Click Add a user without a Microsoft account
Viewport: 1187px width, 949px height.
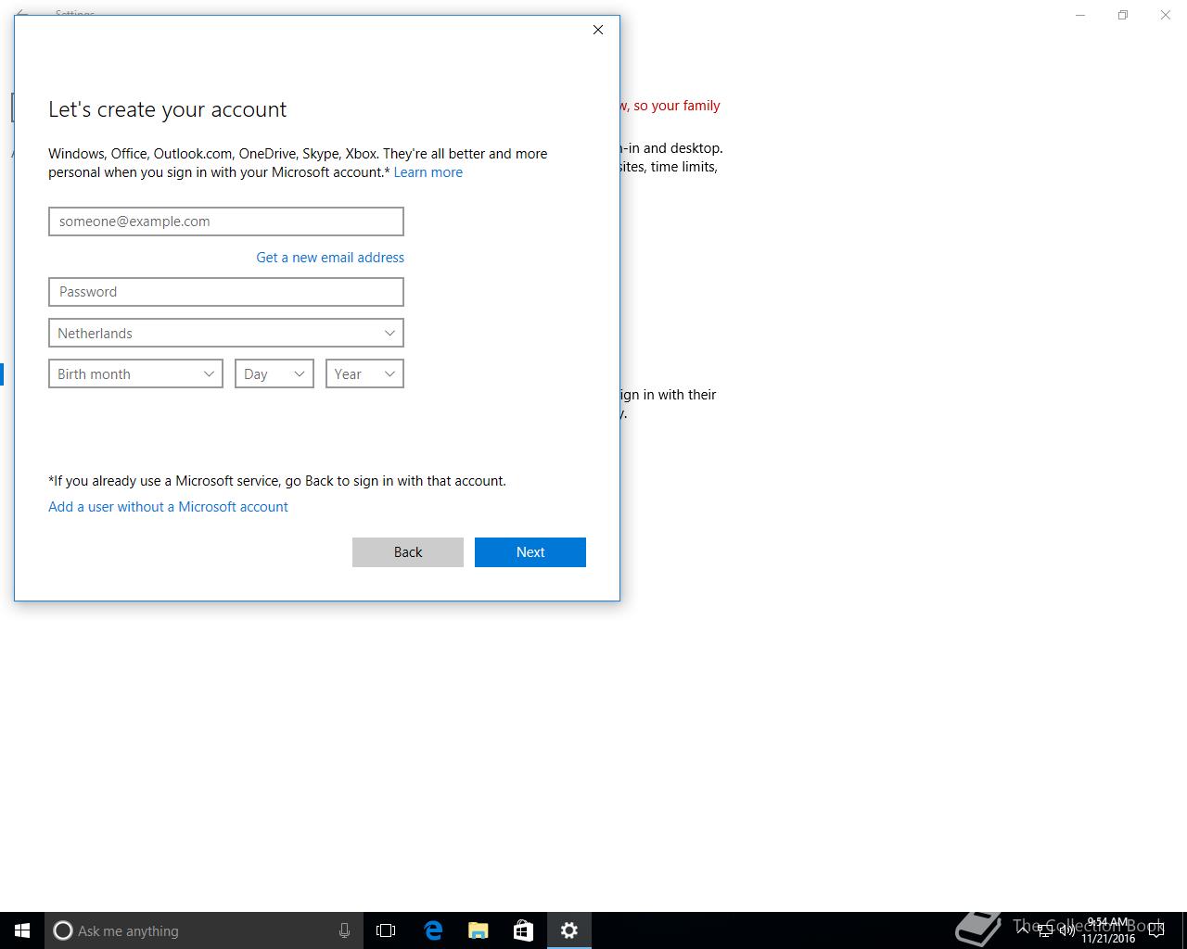(168, 507)
